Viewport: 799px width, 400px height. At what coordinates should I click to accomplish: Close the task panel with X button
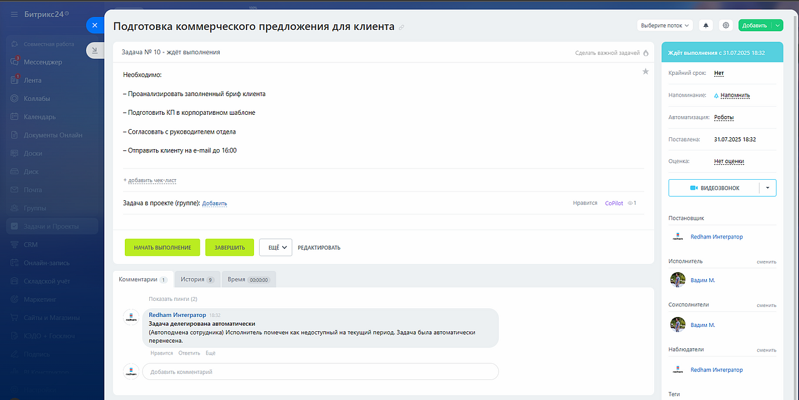tap(94, 26)
